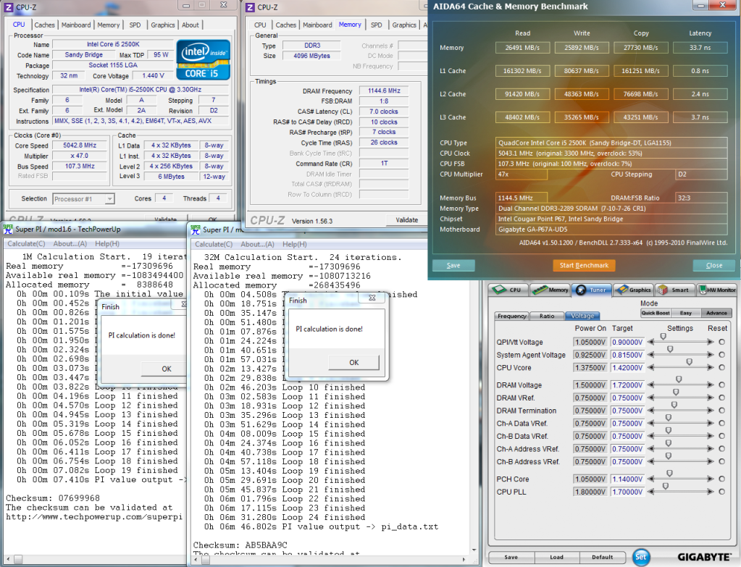Screen dimensions: 741x567
Task: Click the Default button in Gigabyte utility
Action: (603, 558)
